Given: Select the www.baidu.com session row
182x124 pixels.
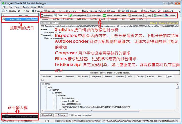Looking at the screenshot, I should [x=20, y=19].
